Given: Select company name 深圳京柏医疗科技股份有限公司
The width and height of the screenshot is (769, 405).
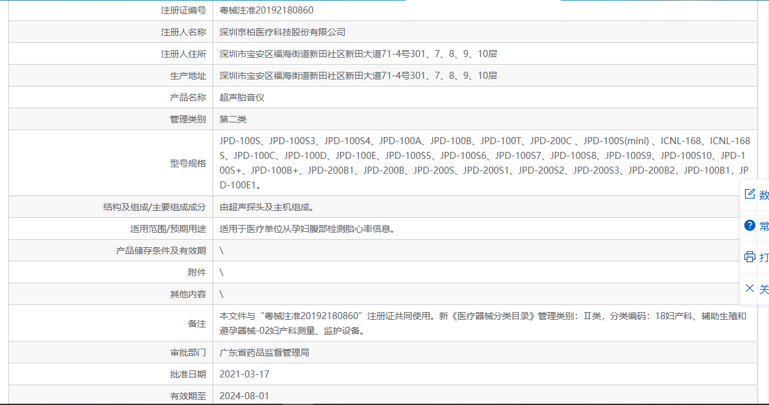Looking at the screenshot, I should tap(282, 32).
